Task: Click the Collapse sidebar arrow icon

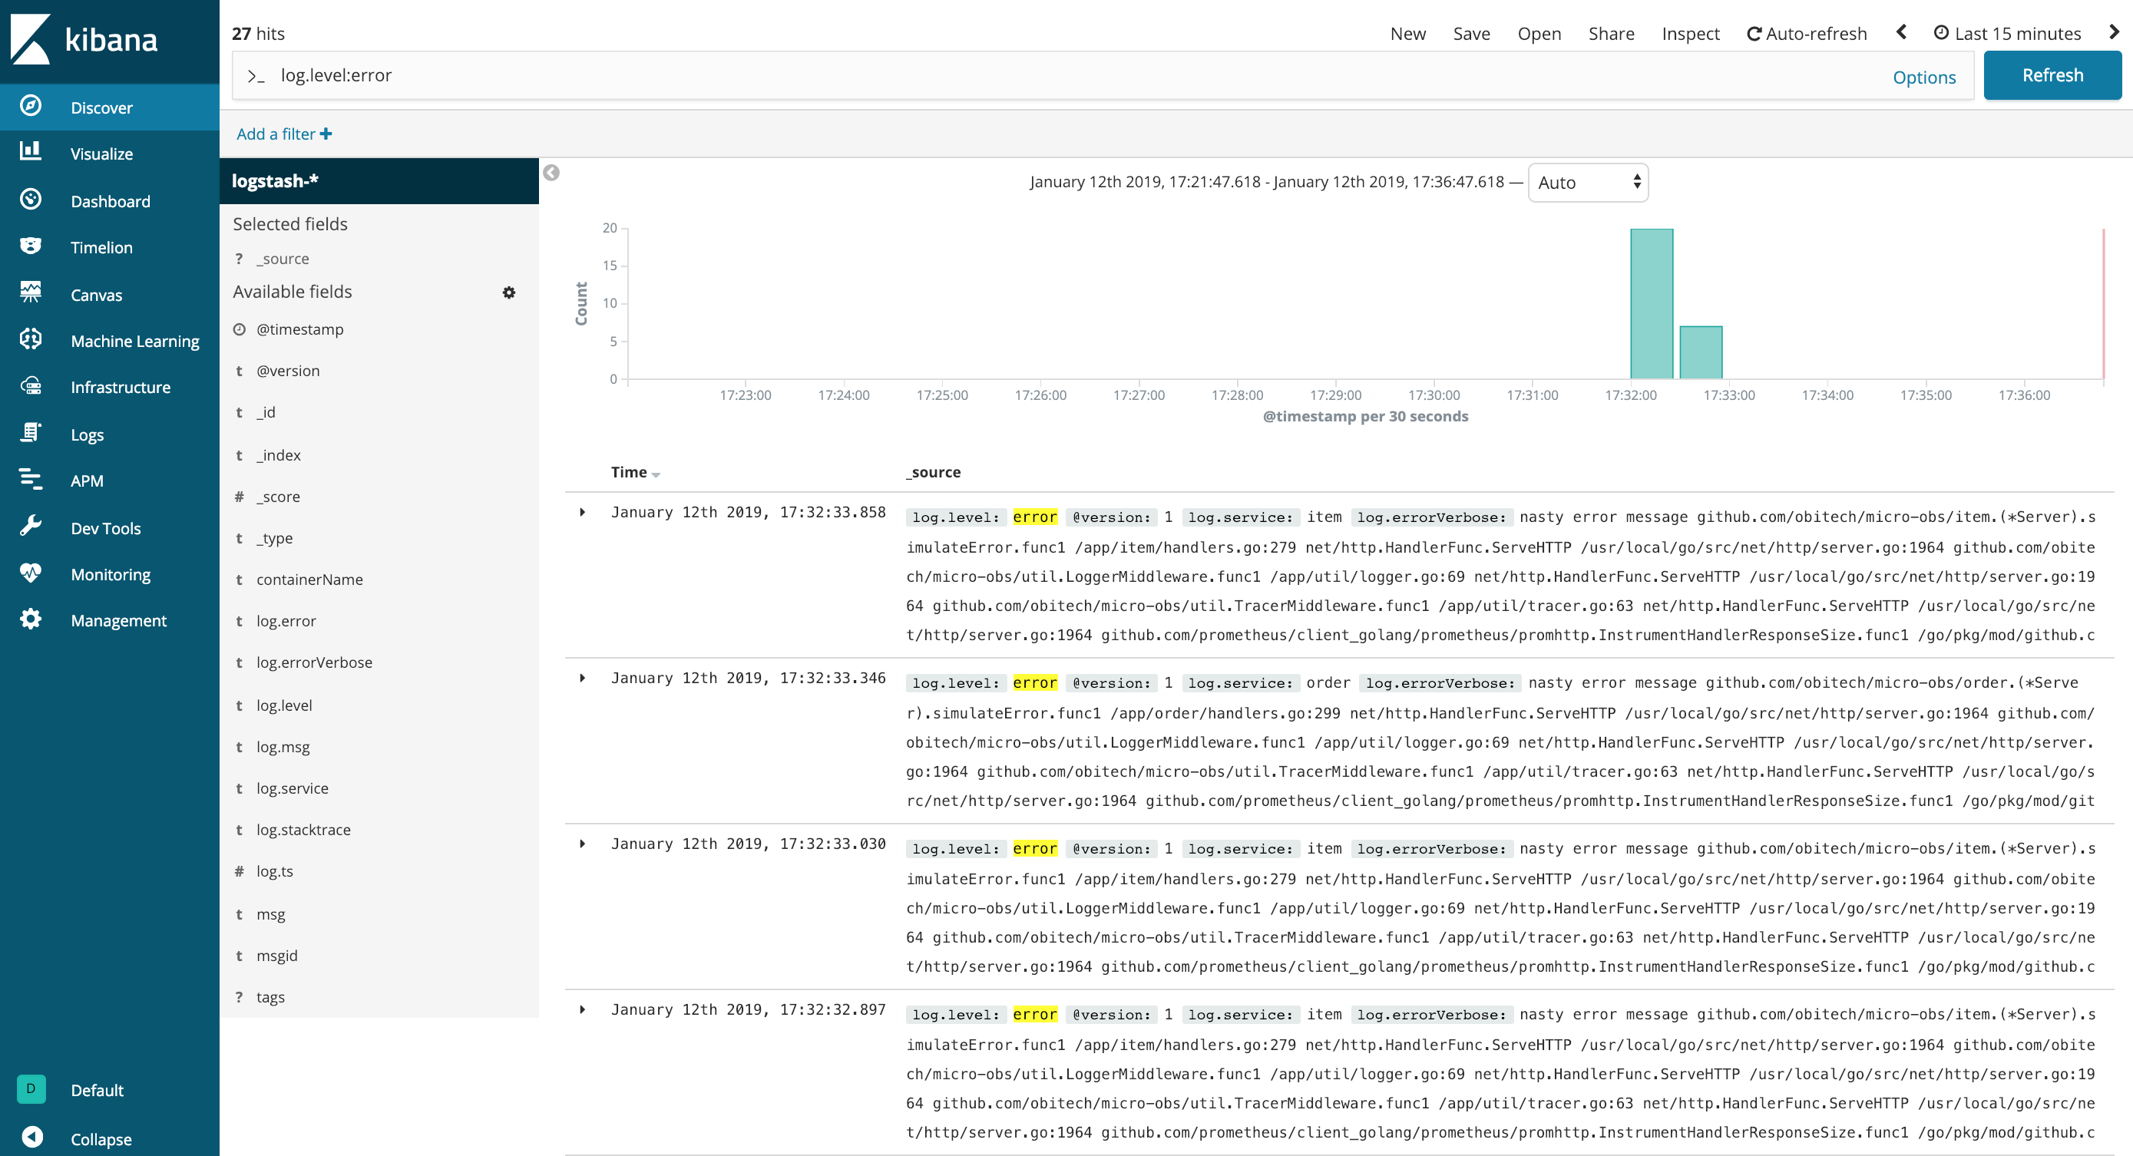Action: [x=31, y=1137]
